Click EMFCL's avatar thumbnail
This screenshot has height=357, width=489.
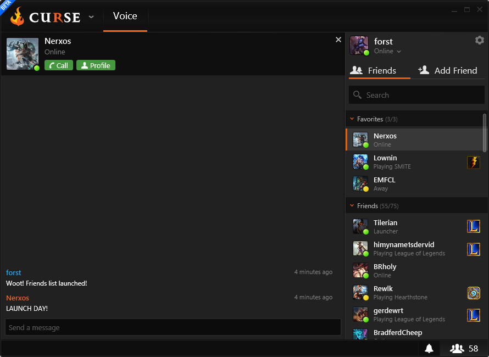tap(360, 183)
